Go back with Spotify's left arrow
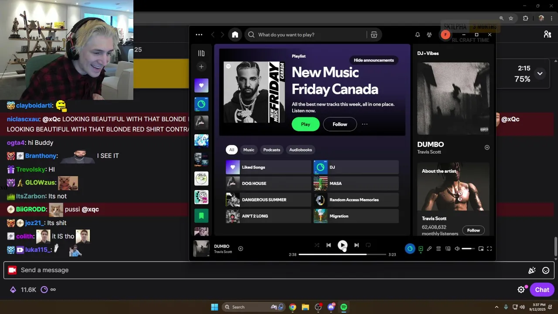Screen dimensions: 558x314 213,34
